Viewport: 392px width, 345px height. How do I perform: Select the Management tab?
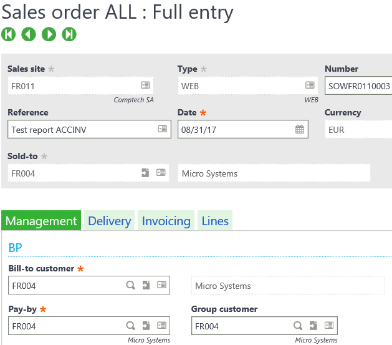click(x=41, y=221)
